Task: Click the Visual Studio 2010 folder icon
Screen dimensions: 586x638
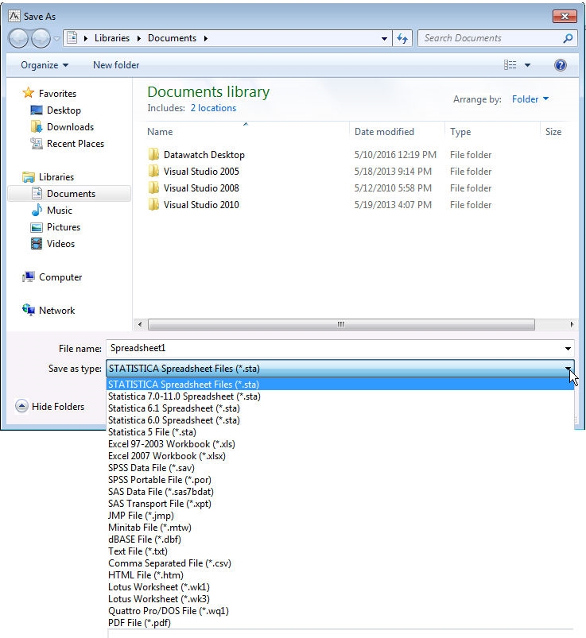Action: [153, 205]
